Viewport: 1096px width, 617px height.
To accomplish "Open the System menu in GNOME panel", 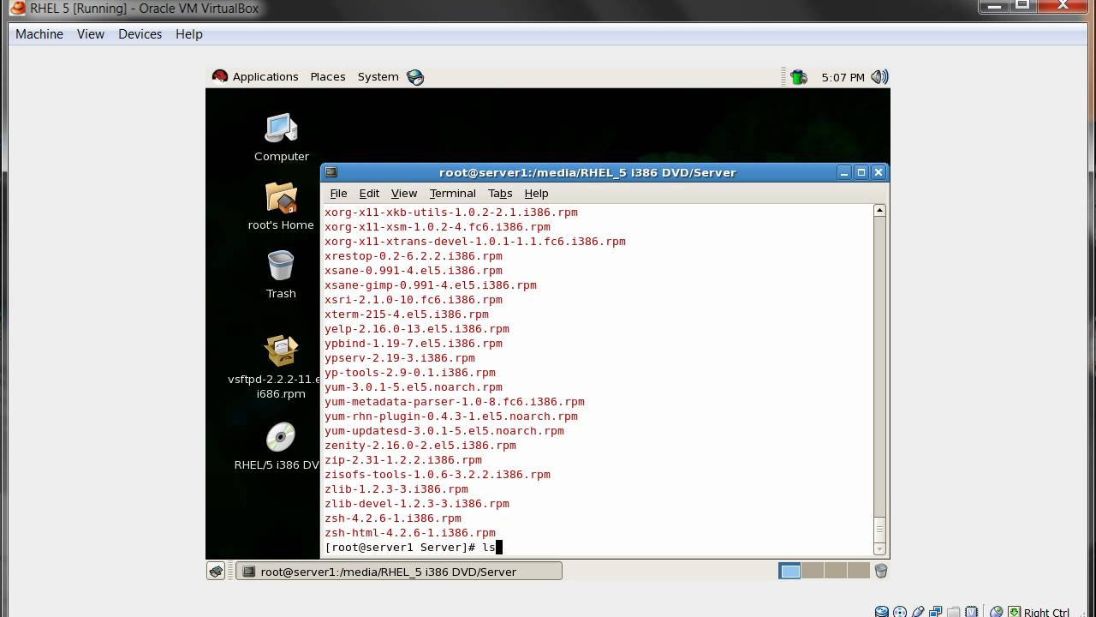I will 378,76.
